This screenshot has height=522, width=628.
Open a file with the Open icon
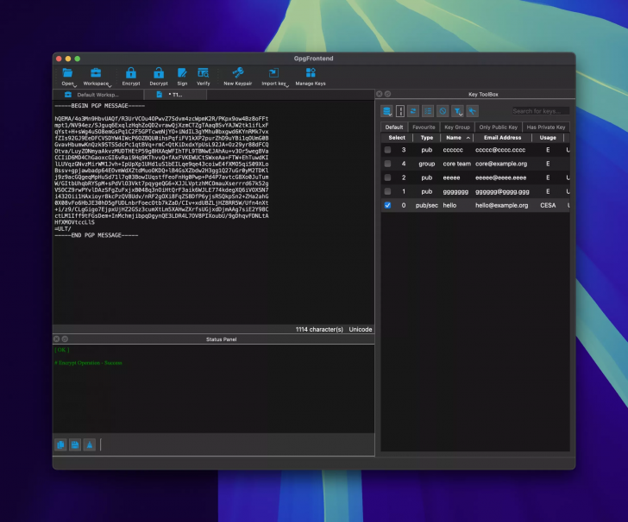(67, 73)
